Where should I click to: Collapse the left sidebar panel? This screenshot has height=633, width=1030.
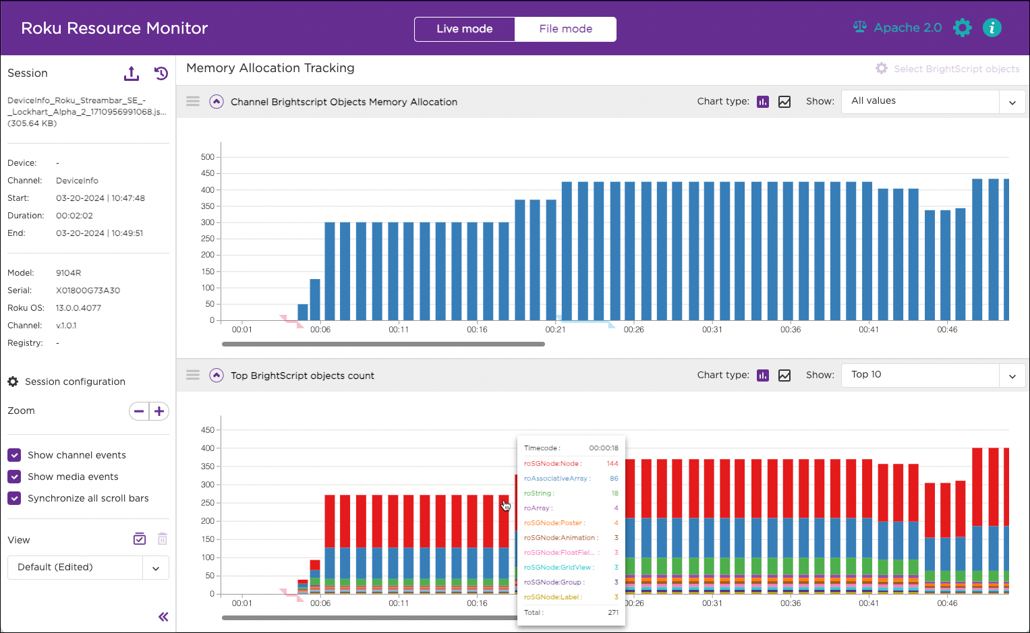click(x=163, y=617)
